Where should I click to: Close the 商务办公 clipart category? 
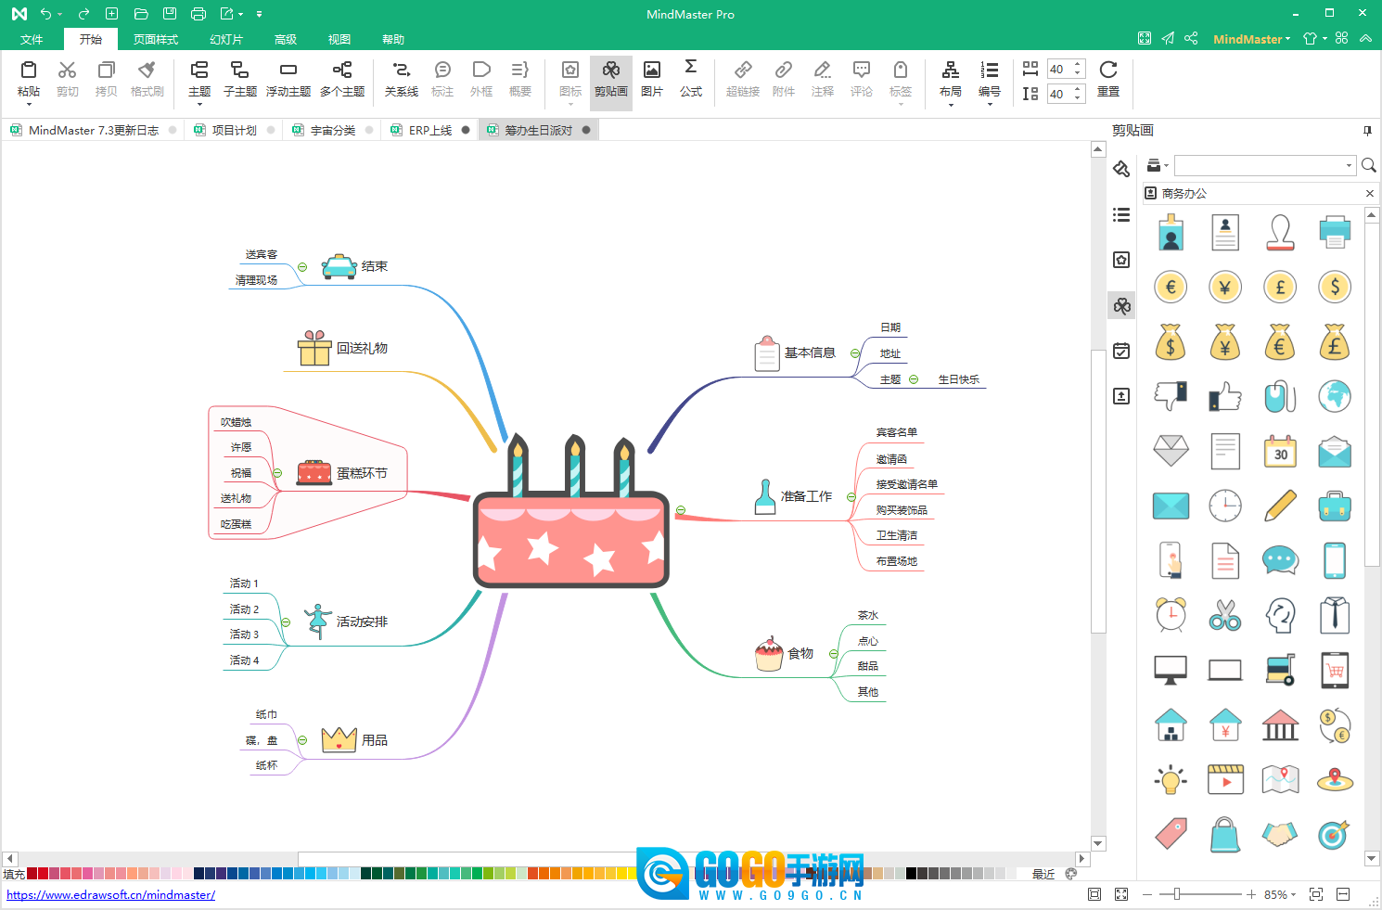click(x=1370, y=193)
